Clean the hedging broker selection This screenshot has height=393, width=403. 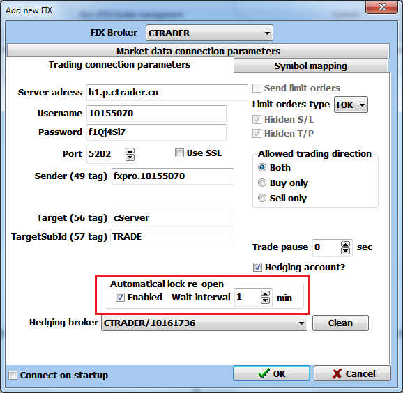pyautogui.click(x=340, y=323)
